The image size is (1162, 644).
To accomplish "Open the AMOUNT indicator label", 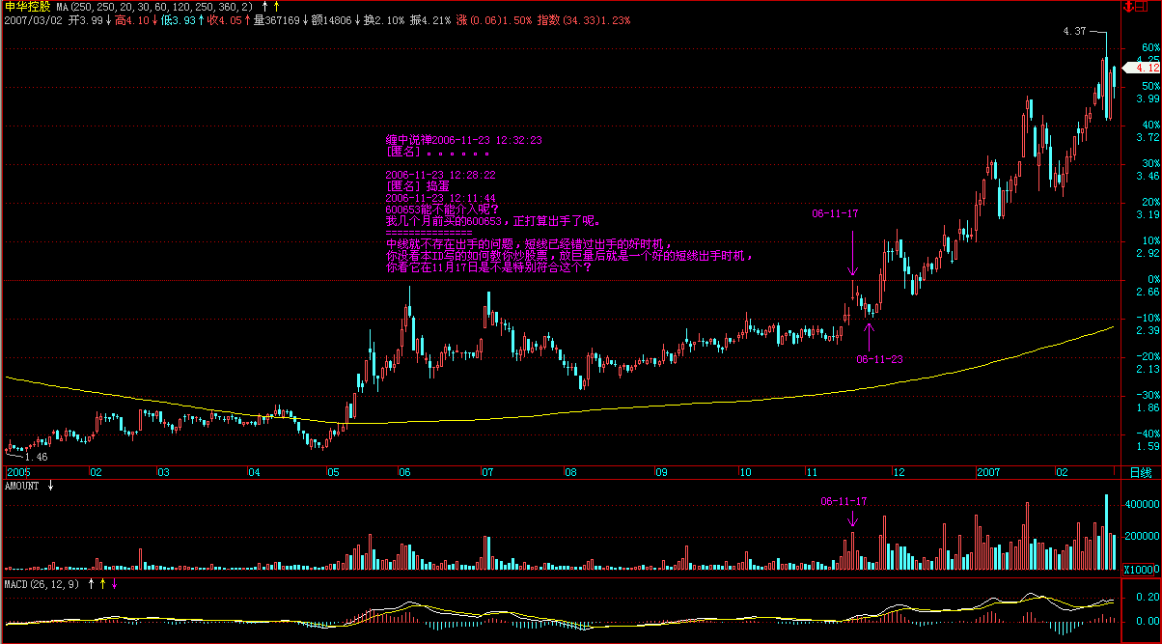I will click(x=21, y=486).
